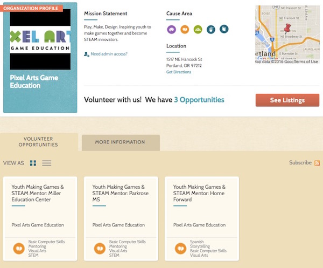Click the Need admin access link
323x268 pixels.
109,54
